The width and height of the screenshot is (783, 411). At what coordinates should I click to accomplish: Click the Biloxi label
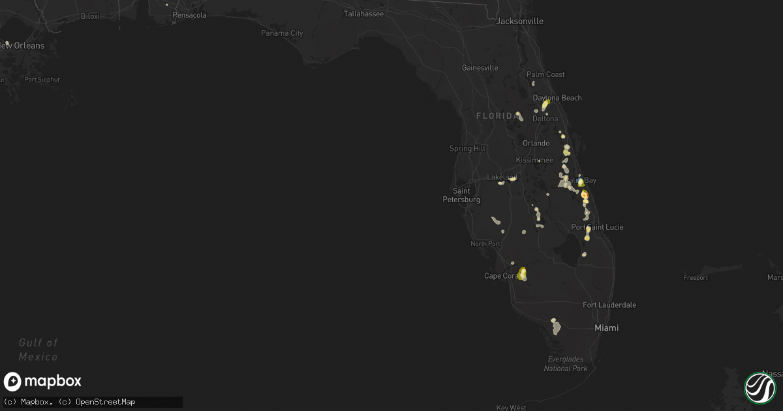pos(90,16)
